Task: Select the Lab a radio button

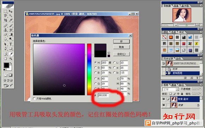Action: point(115,68)
